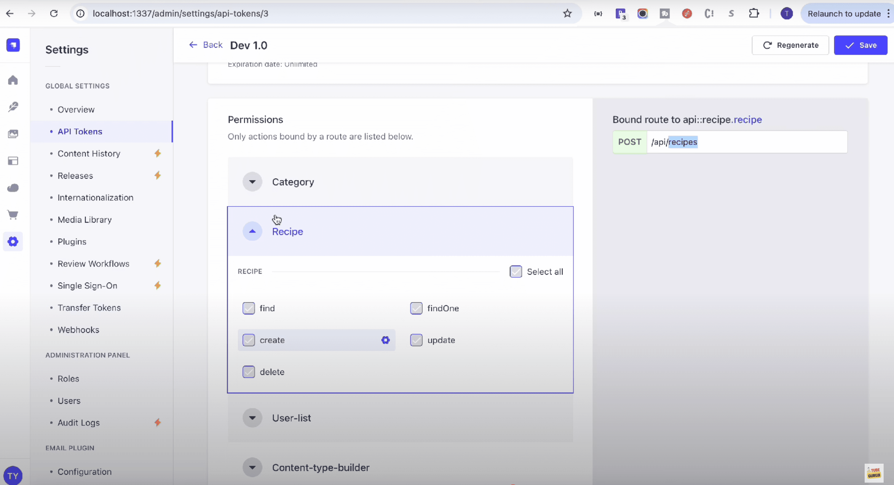Click the site info icon in address bar
Image resolution: width=894 pixels, height=485 pixels.
[80, 14]
